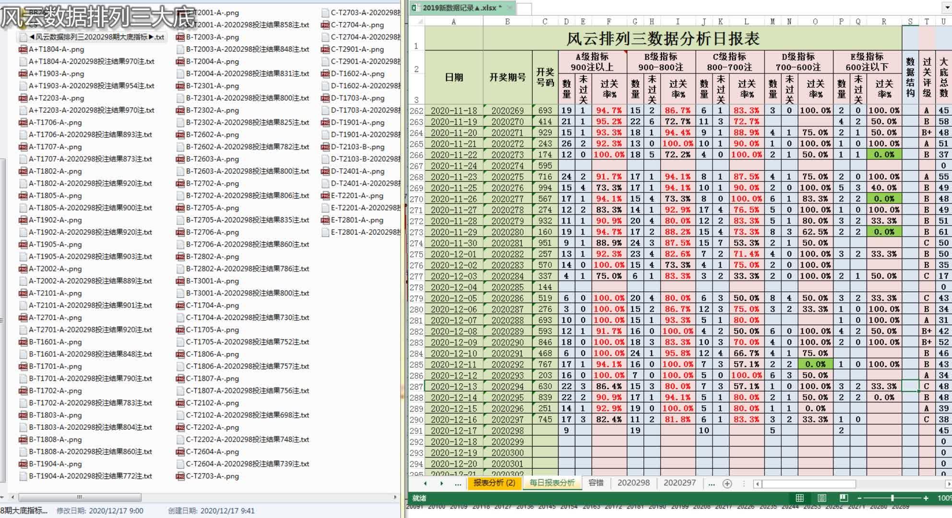
Task: Select Excel row 287 header
Action: [x=416, y=387]
